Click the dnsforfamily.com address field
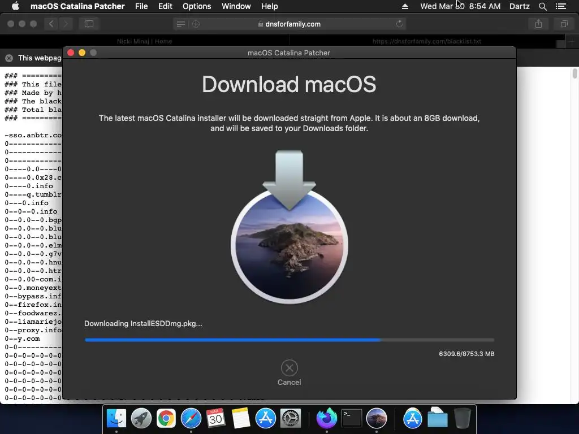 click(x=289, y=24)
